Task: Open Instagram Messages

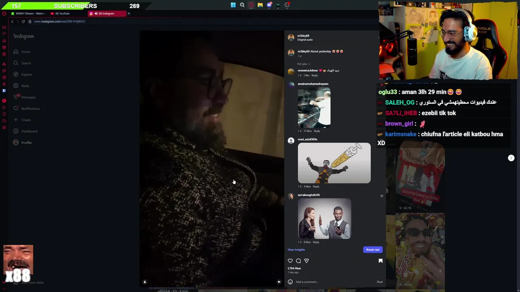Action: (x=24, y=97)
